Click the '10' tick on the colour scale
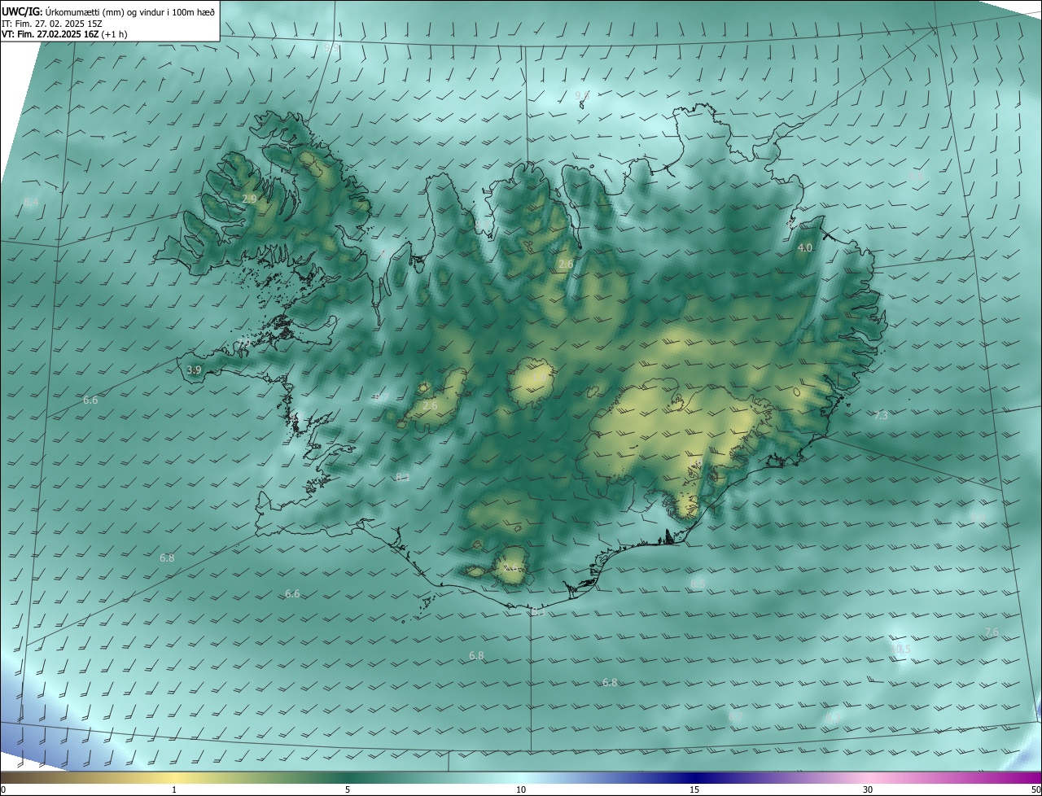The height and width of the screenshot is (796, 1042). (521, 789)
